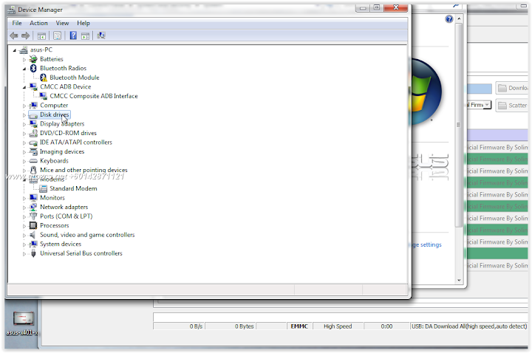Click the High Speed status bar cell
Image resolution: width=532 pixels, height=353 pixels.
tap(338, 326)
